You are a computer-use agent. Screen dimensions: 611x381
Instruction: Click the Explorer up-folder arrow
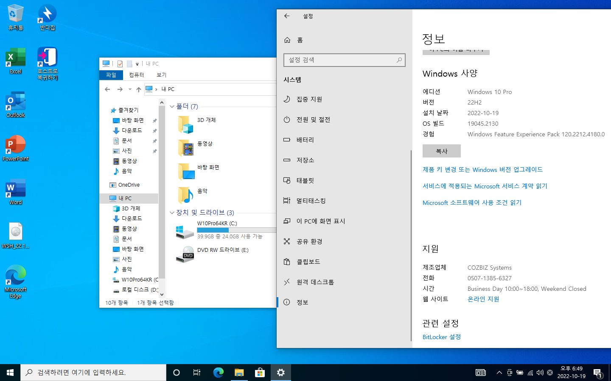coord(138,89)
